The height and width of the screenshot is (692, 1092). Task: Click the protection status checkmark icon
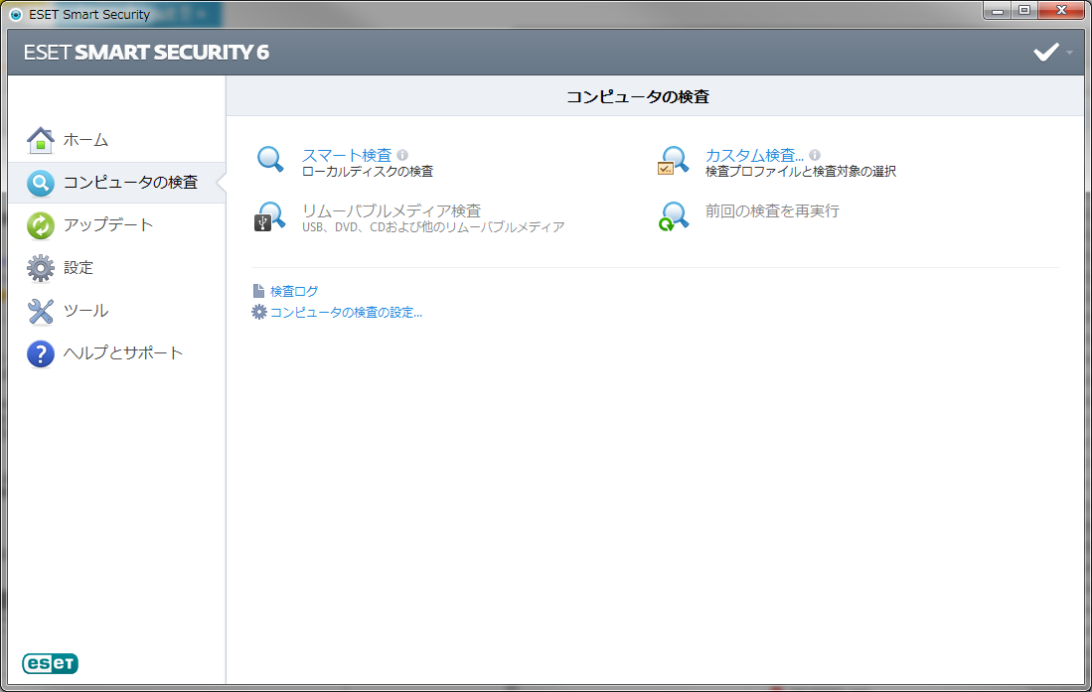(x=1045, y=53)
